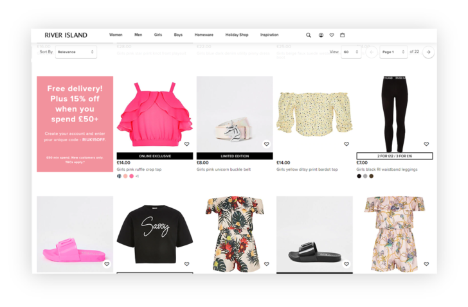The height and width of the screenshot is (307, 468).
Task: Select navy swatch for ruffle crop top
Action: (119, 176)
